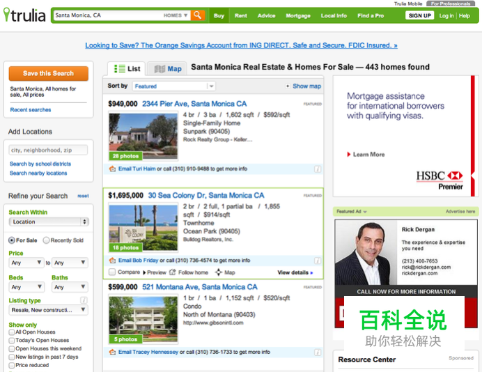This screenshot has width=482, height=372.
Task: Click the Listing type help icon
Action: coord(84,300)
